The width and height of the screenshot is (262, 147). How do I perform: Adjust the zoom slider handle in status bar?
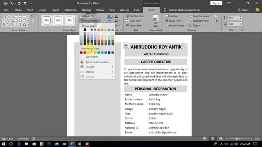coord(237,139)
